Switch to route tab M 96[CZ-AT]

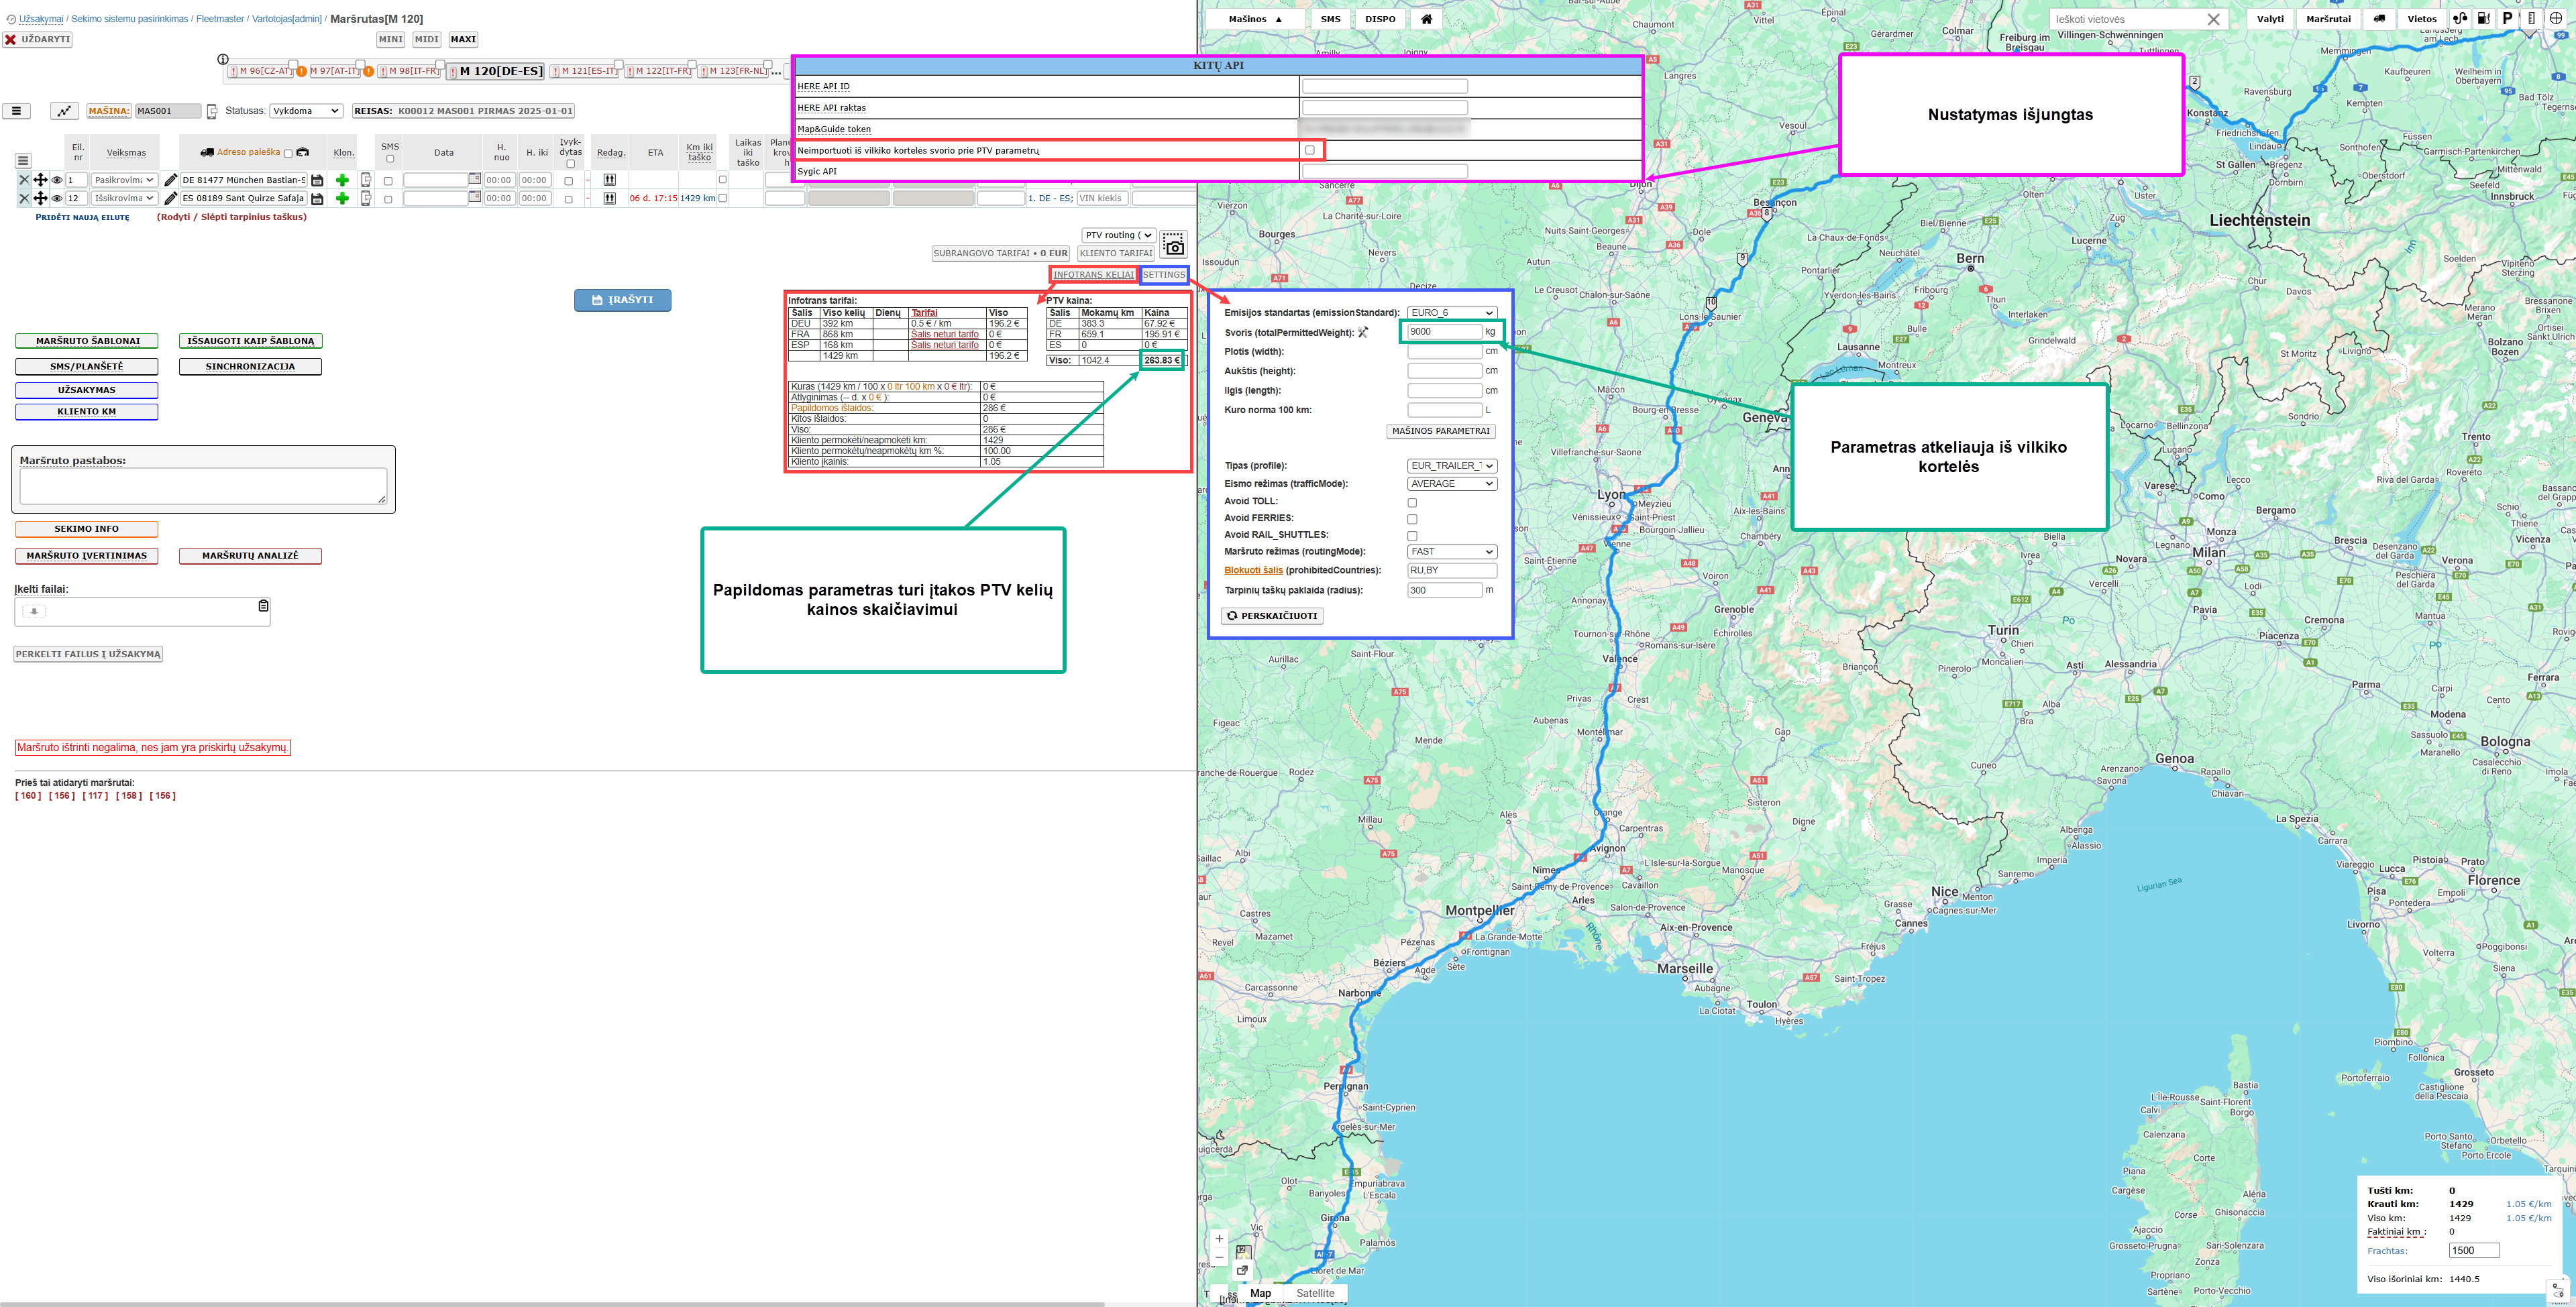(261, 71)
